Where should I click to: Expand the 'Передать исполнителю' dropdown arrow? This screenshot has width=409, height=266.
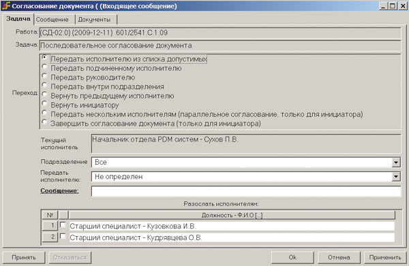(x=395, y=177)
